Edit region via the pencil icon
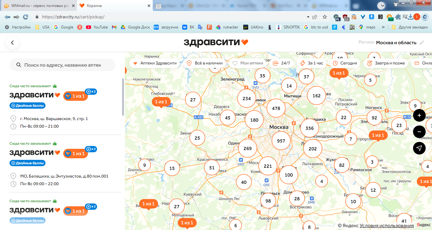The width and height of the screenshot is (432, 230). 422,43
